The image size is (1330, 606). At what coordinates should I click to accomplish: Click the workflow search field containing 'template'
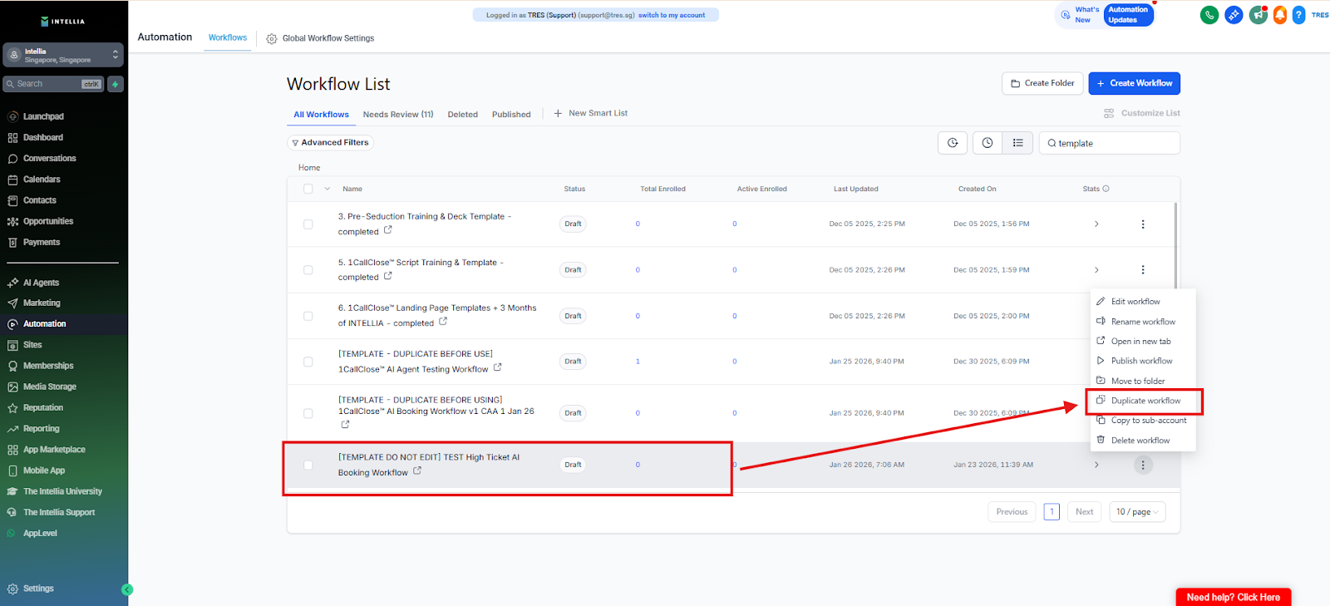1110,143
